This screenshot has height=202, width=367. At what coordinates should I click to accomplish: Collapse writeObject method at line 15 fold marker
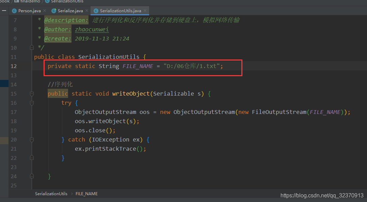click(x=32, y=94)
